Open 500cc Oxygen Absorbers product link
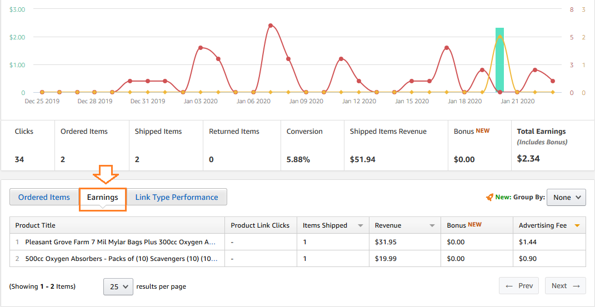 point(122,259)
